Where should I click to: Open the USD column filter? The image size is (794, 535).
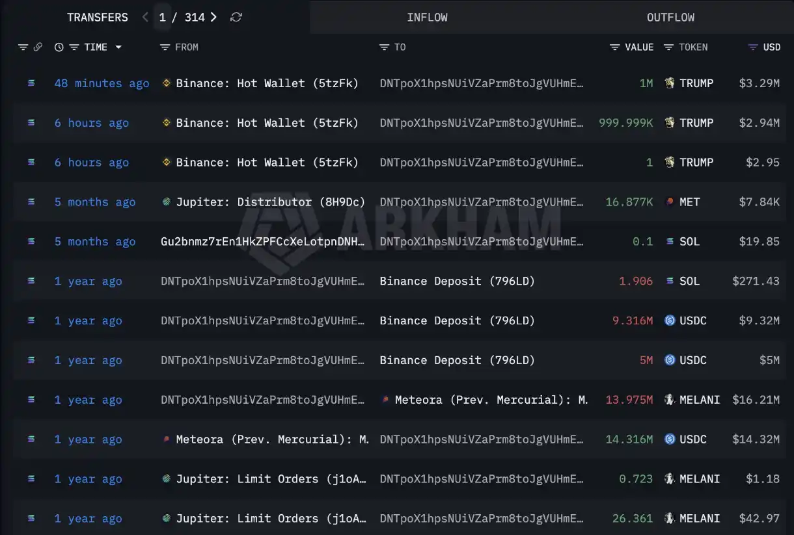(753, 47)
